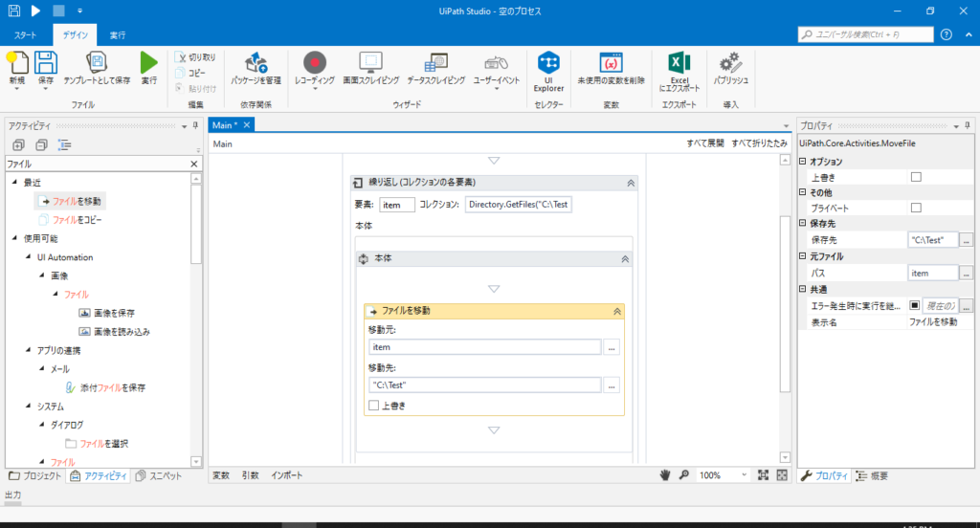Click Cut (切り取り) in ribbon

(195, 56)
